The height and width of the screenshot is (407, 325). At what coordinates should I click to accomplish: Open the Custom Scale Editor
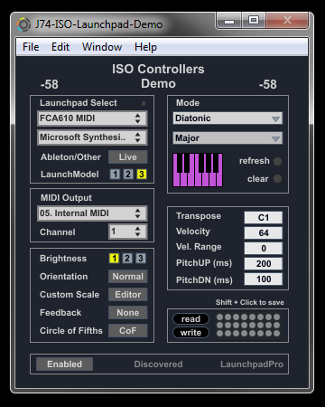point(128,295)
